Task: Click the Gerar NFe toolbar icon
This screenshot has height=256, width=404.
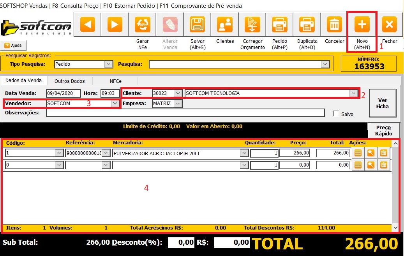Action: pos(142,25)
